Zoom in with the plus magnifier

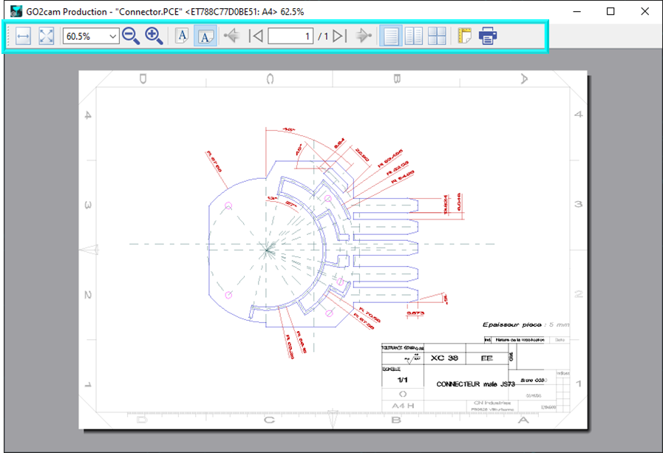[154, 36]
